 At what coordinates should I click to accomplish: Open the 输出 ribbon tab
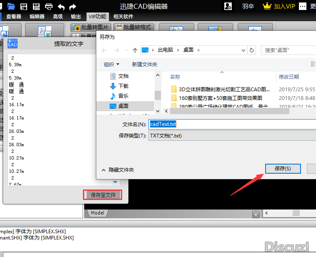(x=76, y=17)
